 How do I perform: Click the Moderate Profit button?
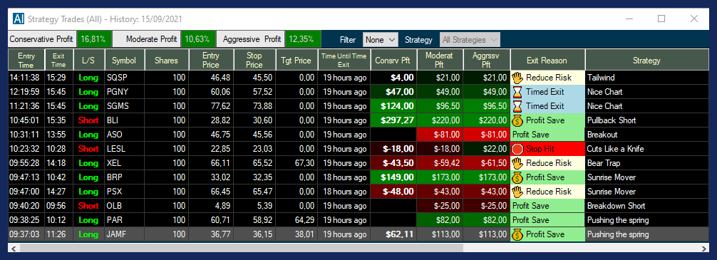(146, 39)
